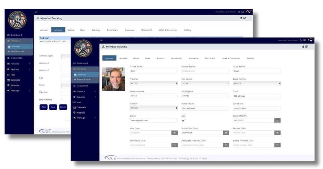The width and height of the screenshot is (323, 169).
Task: Switch to the Dues tab in front window
Action: [x=148, y=58]
